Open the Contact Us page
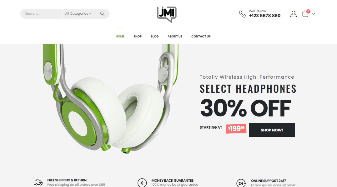The image size is (337, 187). (x=201, y=37)
